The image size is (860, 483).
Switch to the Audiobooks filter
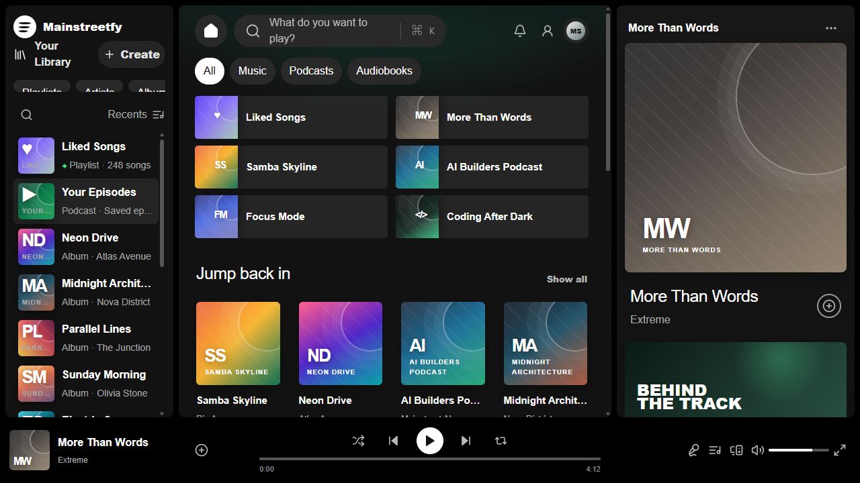[384, 70]
